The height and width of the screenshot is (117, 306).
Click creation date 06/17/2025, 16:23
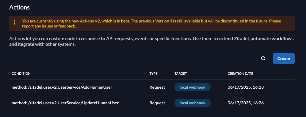(246, 87)
